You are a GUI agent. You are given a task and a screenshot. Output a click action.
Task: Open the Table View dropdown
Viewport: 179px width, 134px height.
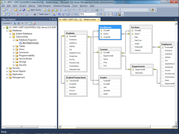(x=44, y=14)
